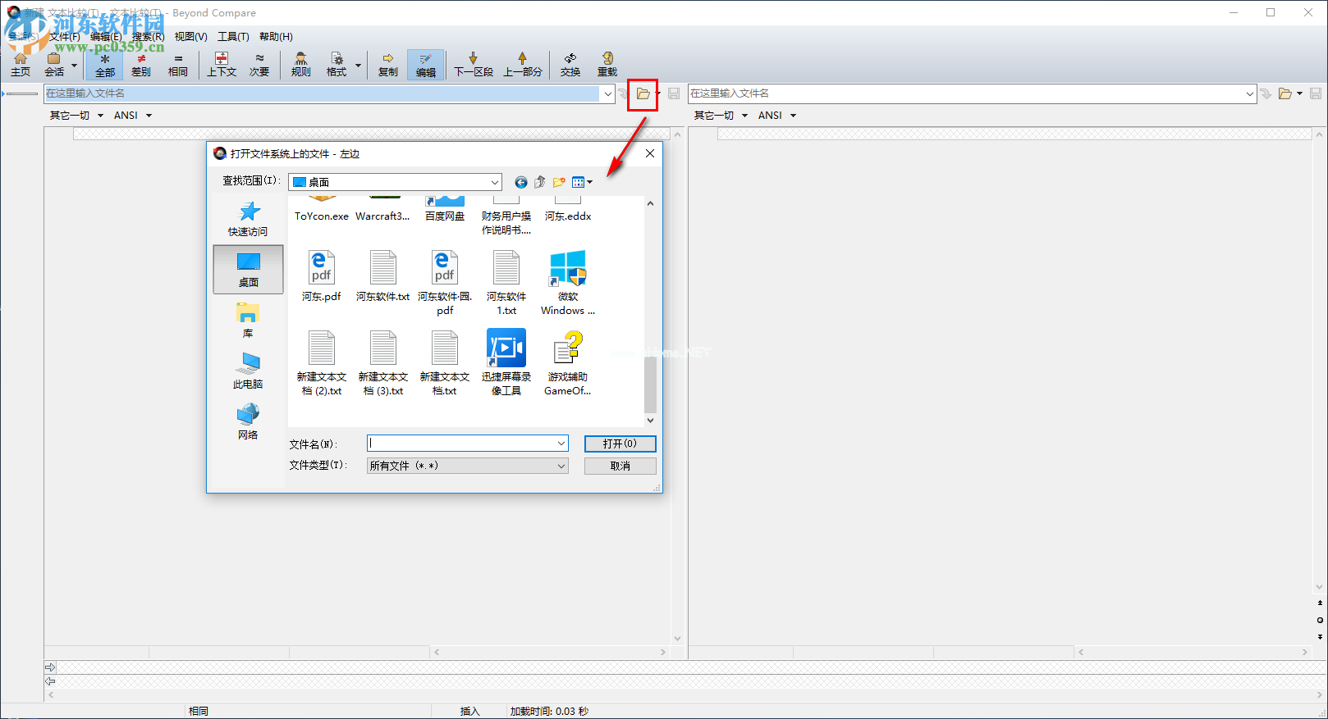This screenshot has height=719, width=1328.
Task: Toggle the 全部 (Show all) view filter
Action: pos(105,64)
